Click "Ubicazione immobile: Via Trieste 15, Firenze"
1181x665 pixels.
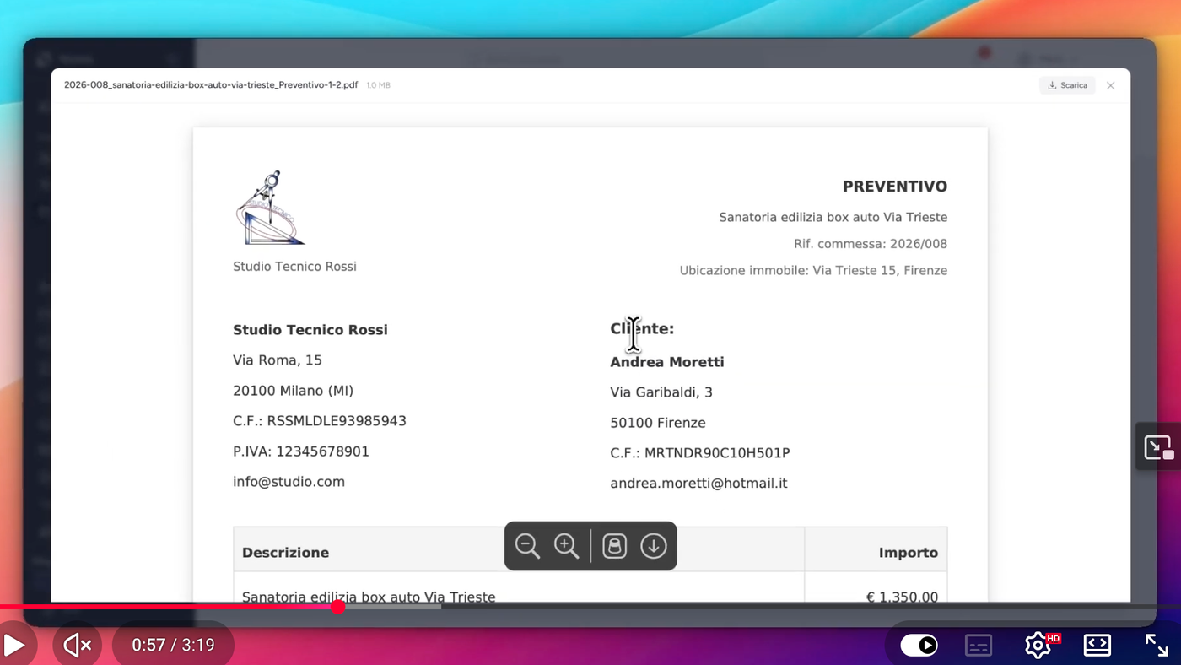pos(813,271)
